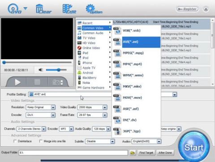Choose MP4(*.mp4) format icon
The image size is (215, 162).
coord(117,64)
